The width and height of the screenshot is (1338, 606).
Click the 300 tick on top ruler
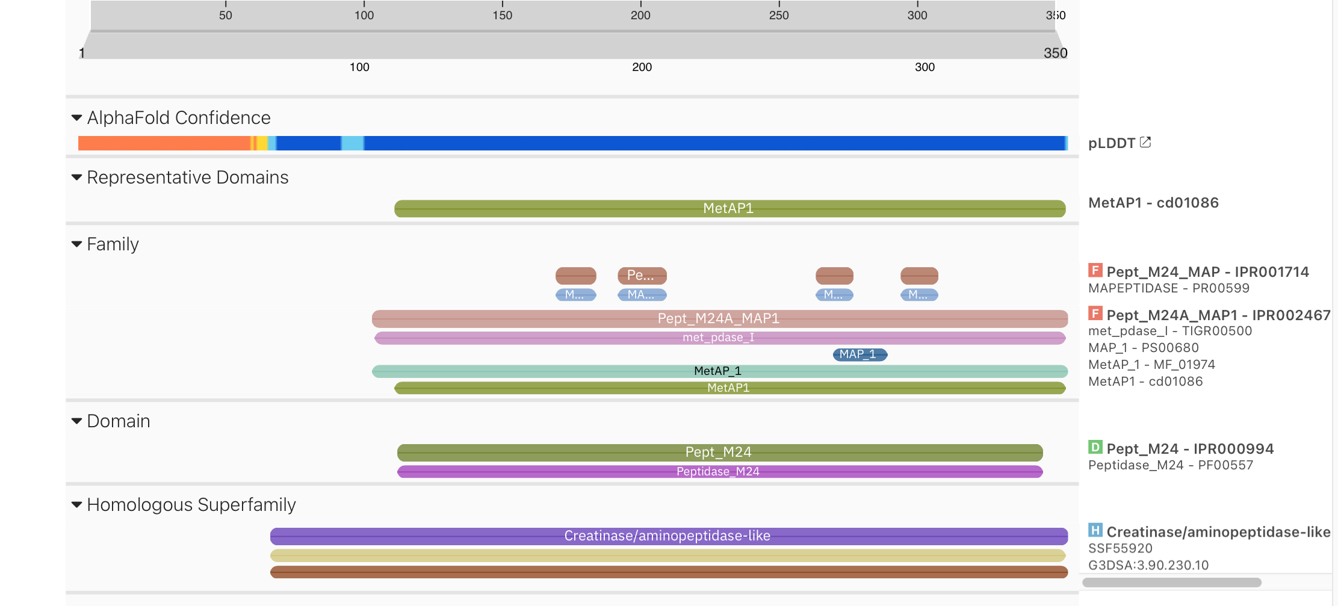point(917,15)
